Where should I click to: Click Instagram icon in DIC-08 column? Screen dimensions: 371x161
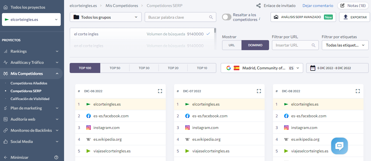point(286,128)
